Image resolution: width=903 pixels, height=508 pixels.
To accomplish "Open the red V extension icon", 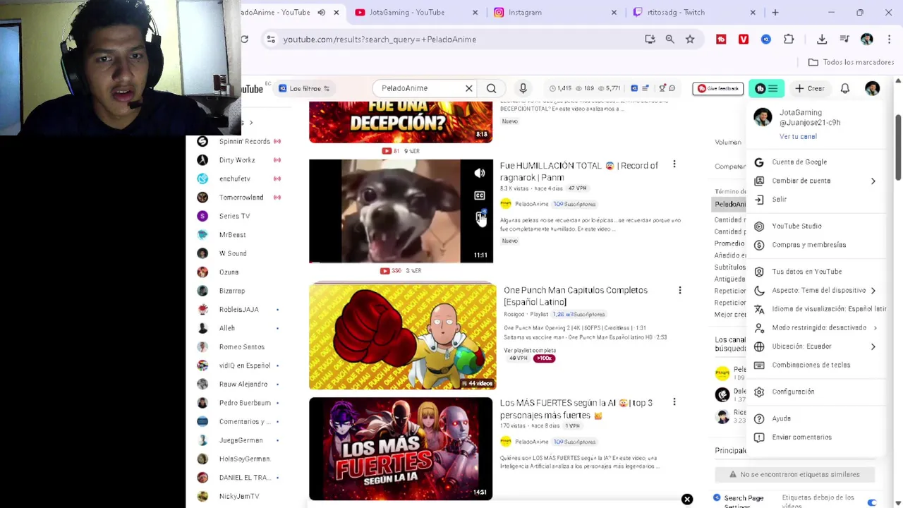I will click(x=744, y=40).
